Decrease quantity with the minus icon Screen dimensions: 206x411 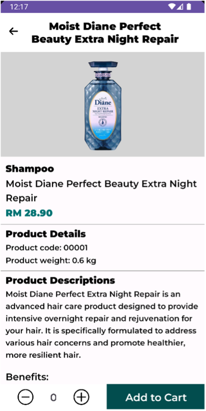coord(25,397)
